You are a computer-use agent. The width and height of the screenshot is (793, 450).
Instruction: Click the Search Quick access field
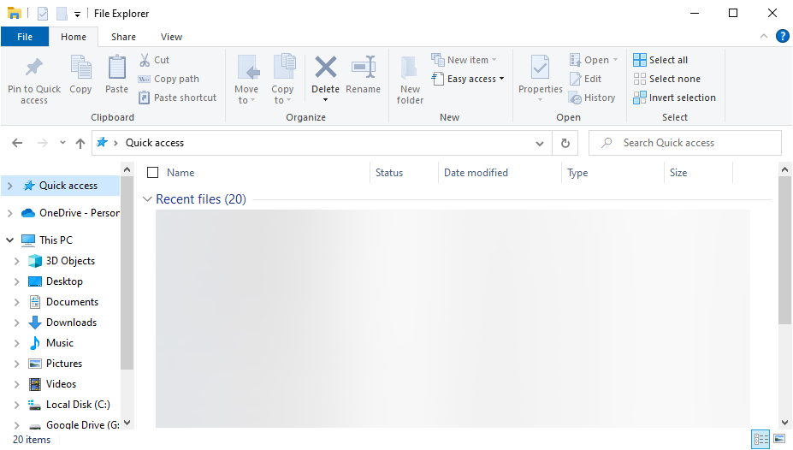point(685,143)
